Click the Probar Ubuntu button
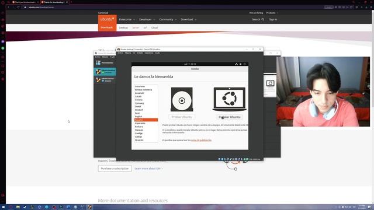Viewport: 374px width, 210px height. pyautogui.click(x=182, y=117)
